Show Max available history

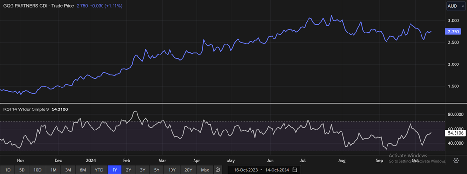tap(205, 170)
